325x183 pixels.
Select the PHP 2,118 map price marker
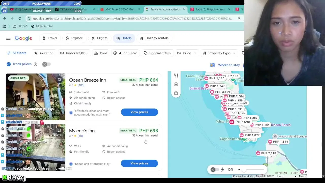coord(266,153)
